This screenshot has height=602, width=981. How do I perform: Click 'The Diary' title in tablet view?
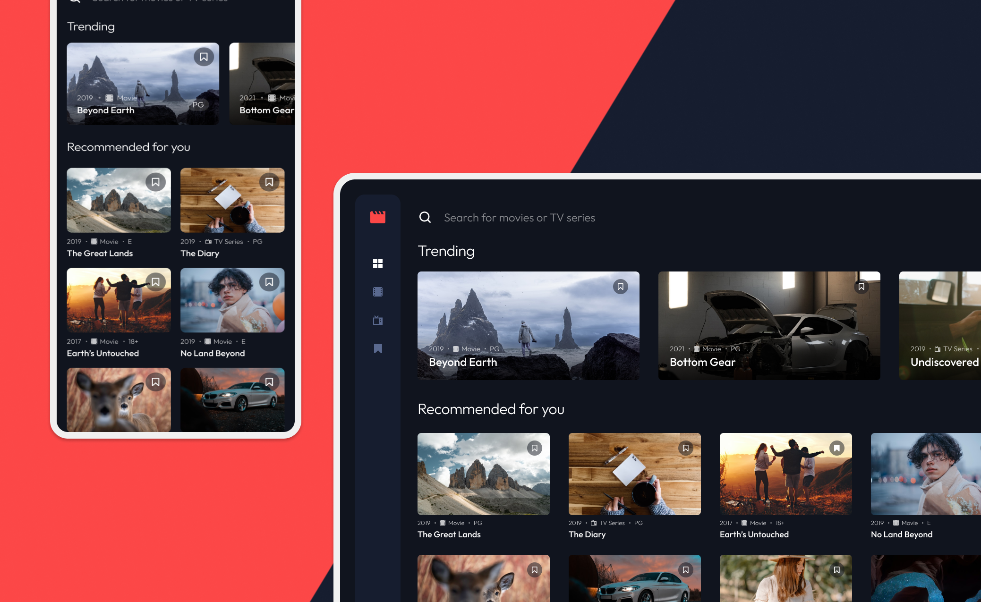pyautogui.click(x=587, y=534)
